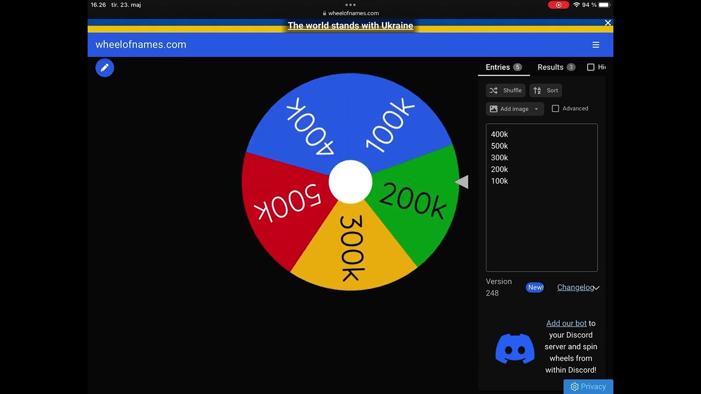Switch to the Results tab
This screenshot has width=701, height=394.
click(x=556, y=67)
